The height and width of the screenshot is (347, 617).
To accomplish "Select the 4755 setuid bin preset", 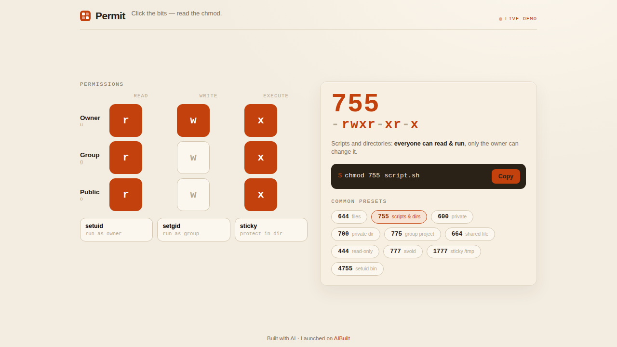I will (357, 269).
